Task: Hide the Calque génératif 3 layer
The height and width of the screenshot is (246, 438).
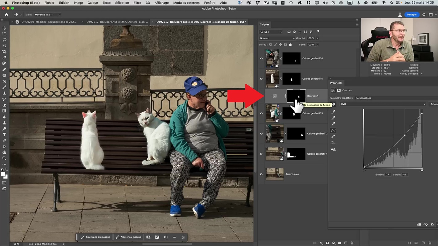Action: click(x=261, y=113)
